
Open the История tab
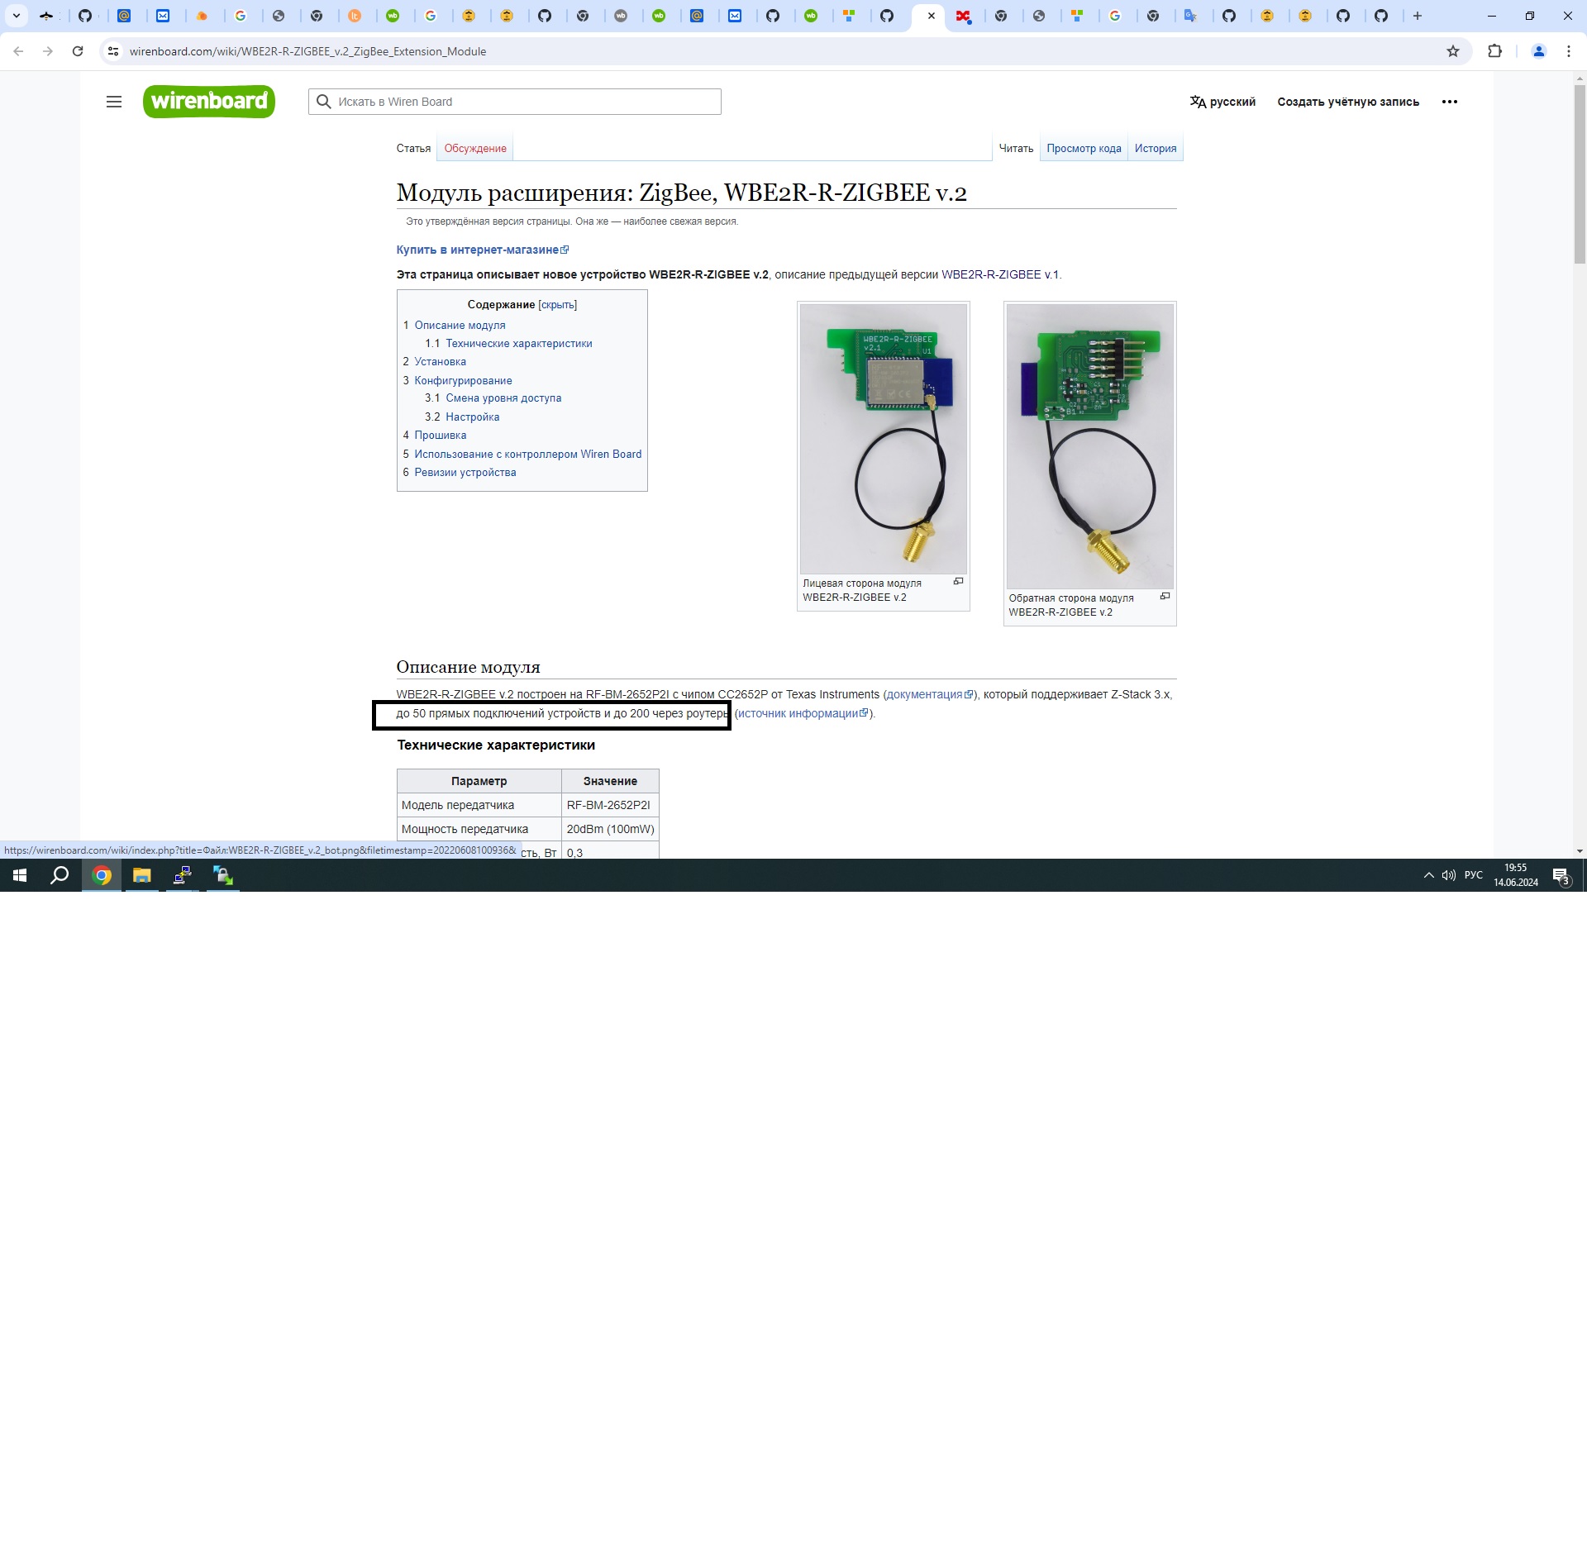tap(1156, 148)
